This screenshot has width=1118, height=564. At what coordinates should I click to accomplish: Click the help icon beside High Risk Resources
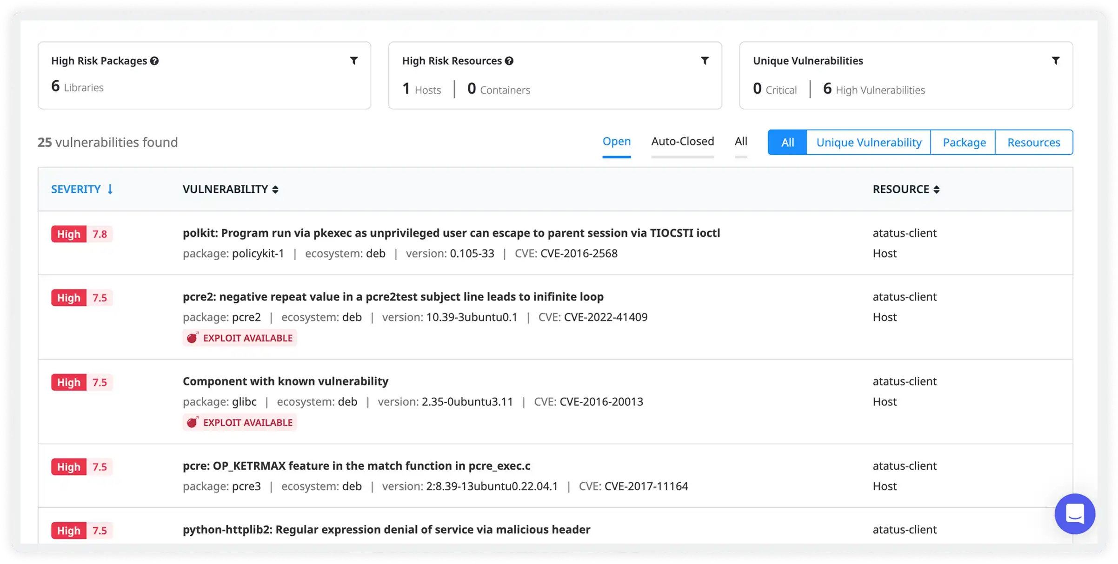[x=509, y=61]
